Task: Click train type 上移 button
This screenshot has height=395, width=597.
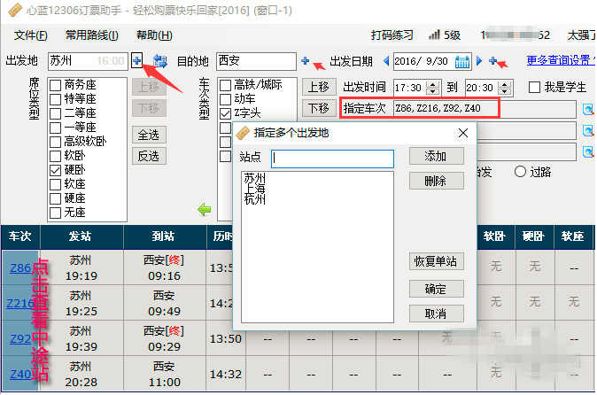Action: click(x=319, y=87)
